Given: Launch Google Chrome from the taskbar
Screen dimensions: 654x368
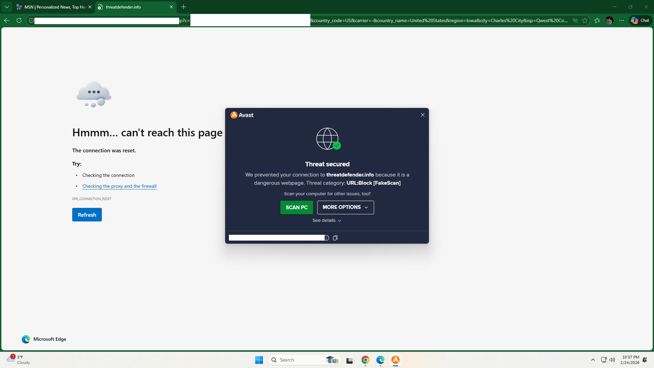Looking at the screenshot, I should pos(365,360).
